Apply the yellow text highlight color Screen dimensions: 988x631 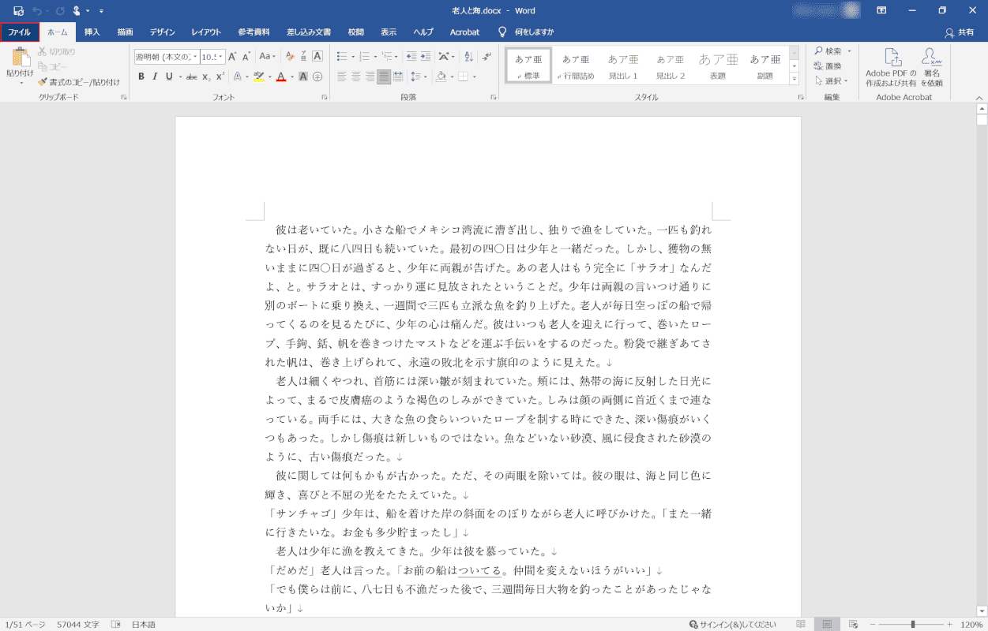[258, 77]
